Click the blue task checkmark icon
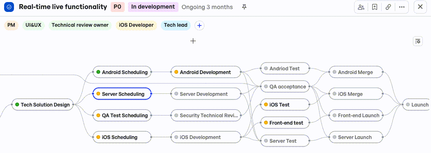The image size is (431, 153). pos(9,7)
